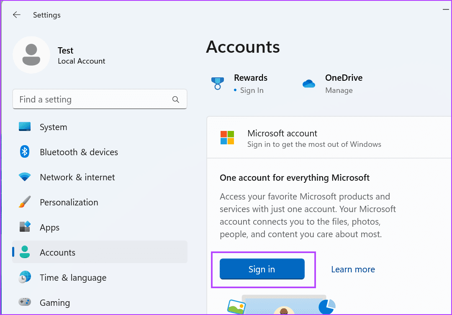Click the search magnifier icon
The image size is (452, 315).
tap(175, 100)
